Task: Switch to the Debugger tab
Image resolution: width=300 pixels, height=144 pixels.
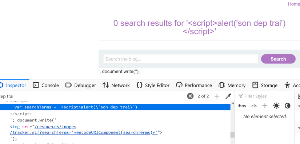Action: tap(81, 85)
